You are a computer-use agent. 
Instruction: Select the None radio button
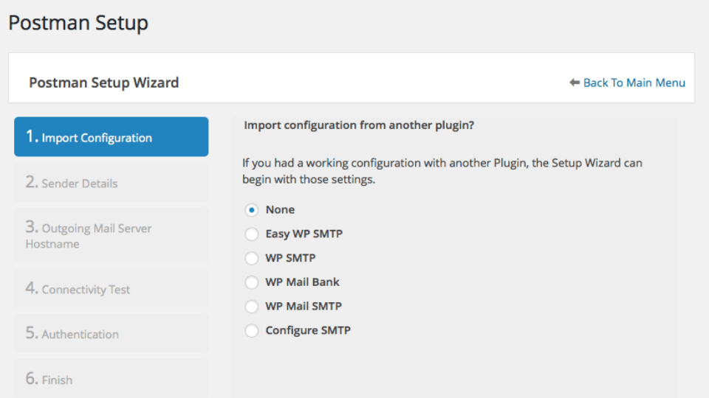pos(252,210)
